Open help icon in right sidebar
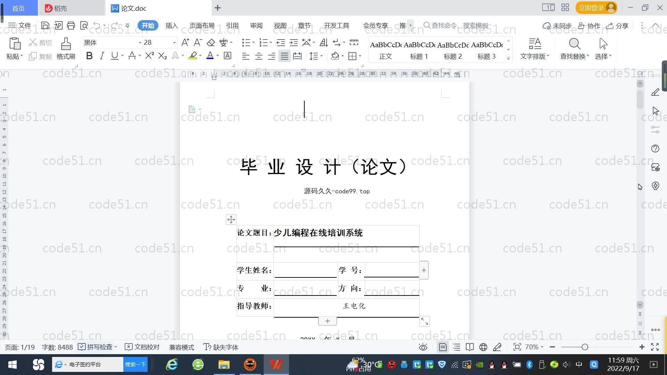 (x=655, y=149)
